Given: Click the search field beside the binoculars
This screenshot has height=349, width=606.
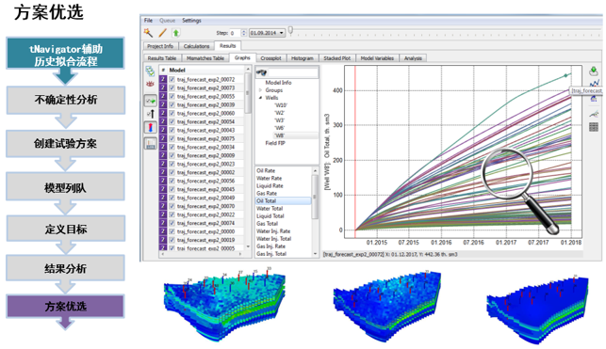Looking at the screenshot, I should [x=293, y=72].
